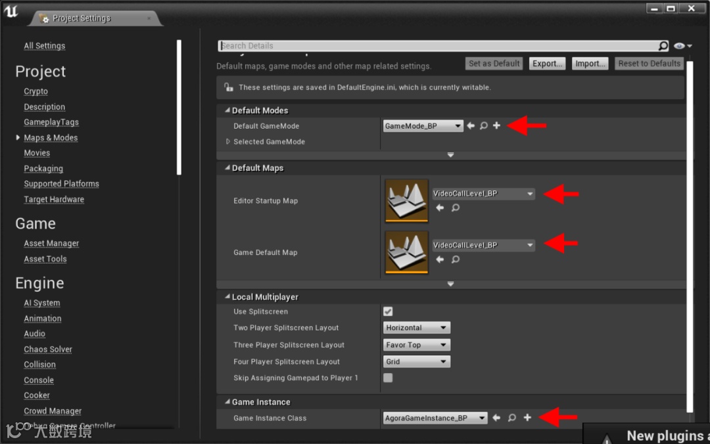Open Packaging settings
This screenshot has width=710, height=444.
(43, 168)
